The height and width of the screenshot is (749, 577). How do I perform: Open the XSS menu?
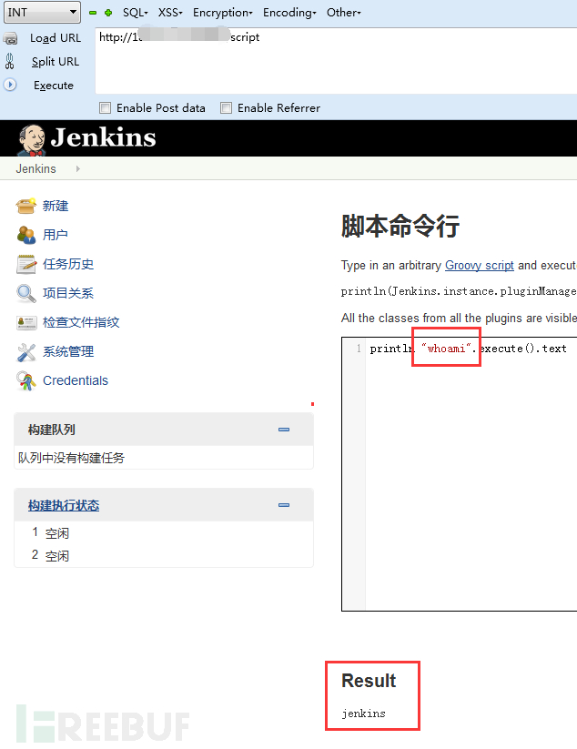tap(170, 13)
